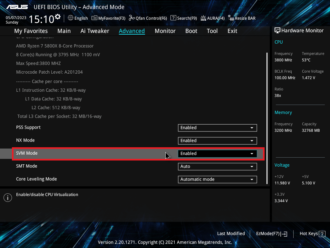
Task: Click the ASUS logo
Action: 17,7
